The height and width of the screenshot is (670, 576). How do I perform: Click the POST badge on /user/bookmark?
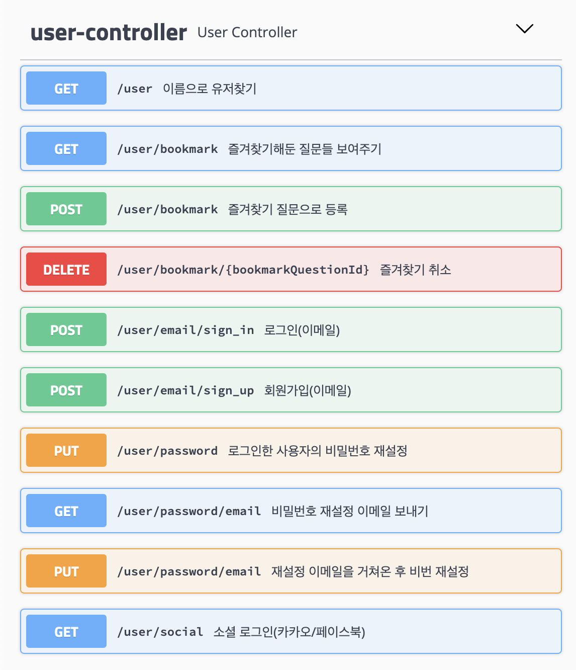[66, 209]
